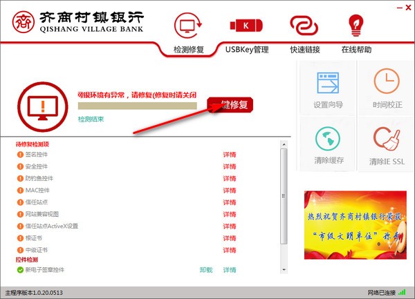This screenshot has height=299, width=415.
Task: Open the 在线帮助 lightbulb icon
Action: (356, 25)
